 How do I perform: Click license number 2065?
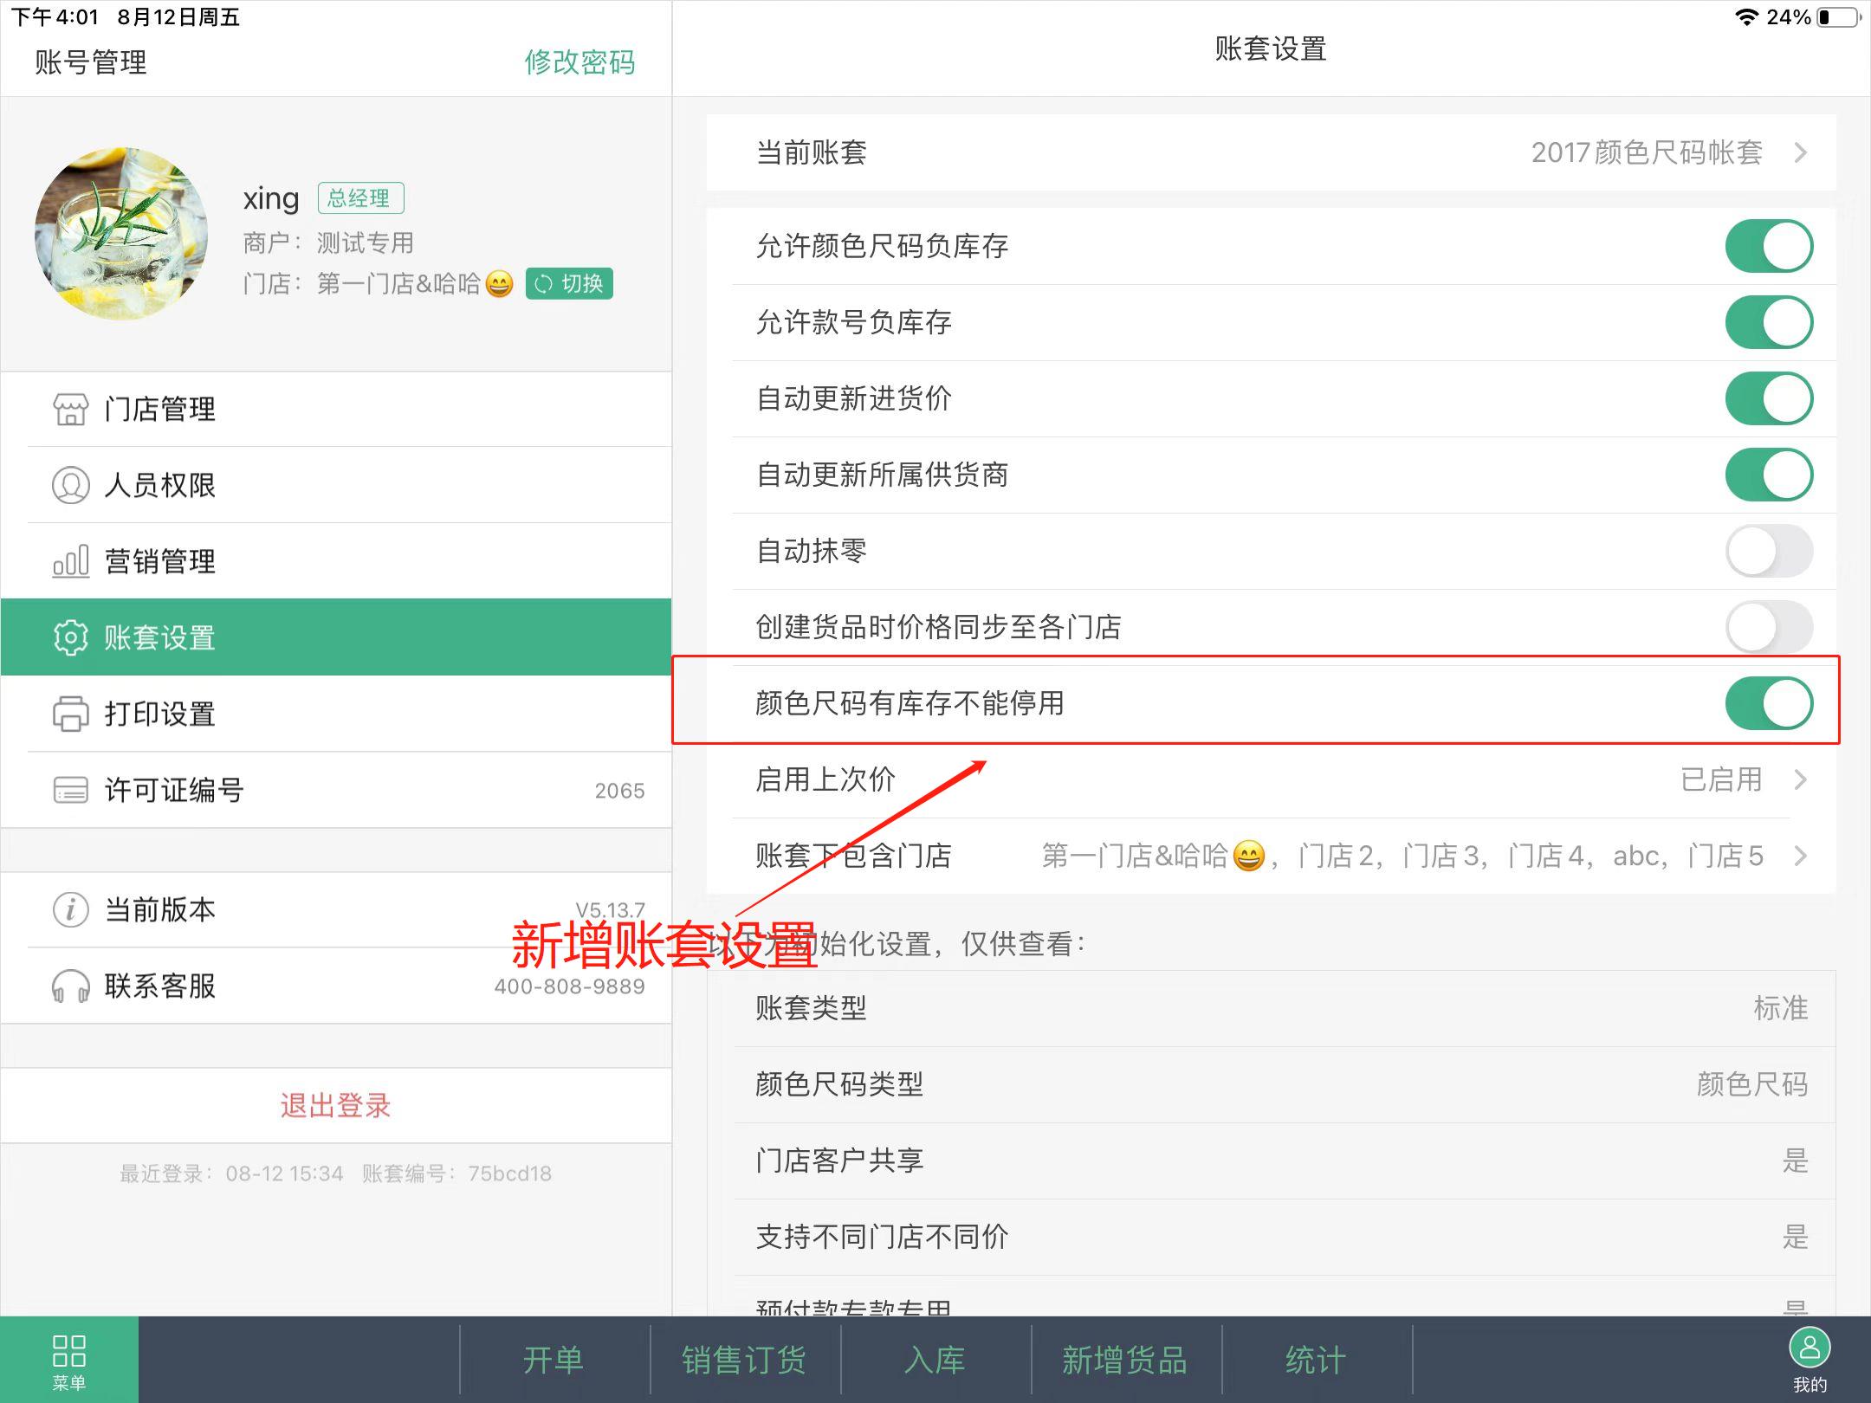click(619, 791)
